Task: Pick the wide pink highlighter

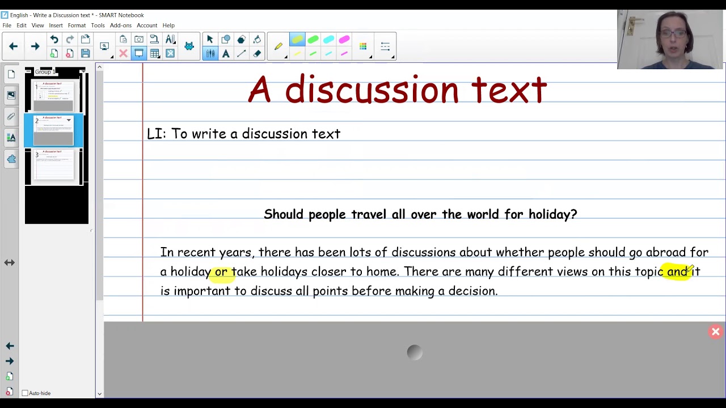Action: 344,40
